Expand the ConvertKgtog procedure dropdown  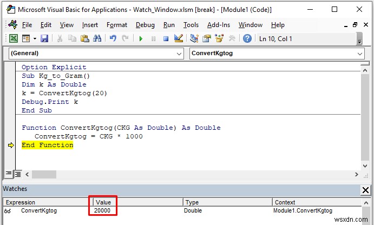click(x=360, y=54)
